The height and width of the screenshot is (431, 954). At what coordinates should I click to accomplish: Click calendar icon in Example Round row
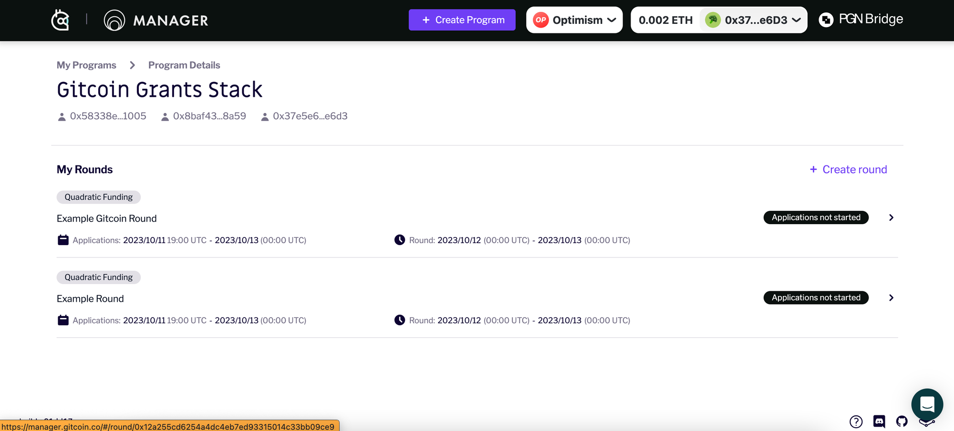click(63, 320)
